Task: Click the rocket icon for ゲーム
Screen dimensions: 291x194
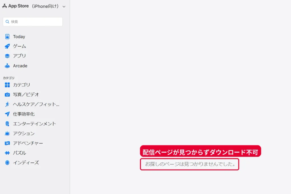Action: coord(7,46)
